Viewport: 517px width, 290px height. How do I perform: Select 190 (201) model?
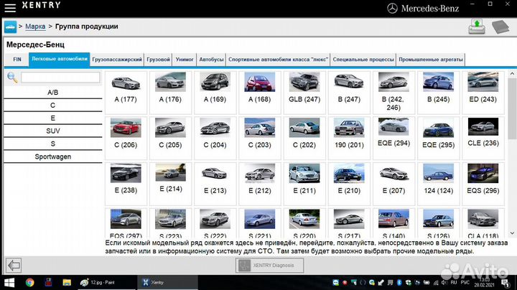(349, 138)
